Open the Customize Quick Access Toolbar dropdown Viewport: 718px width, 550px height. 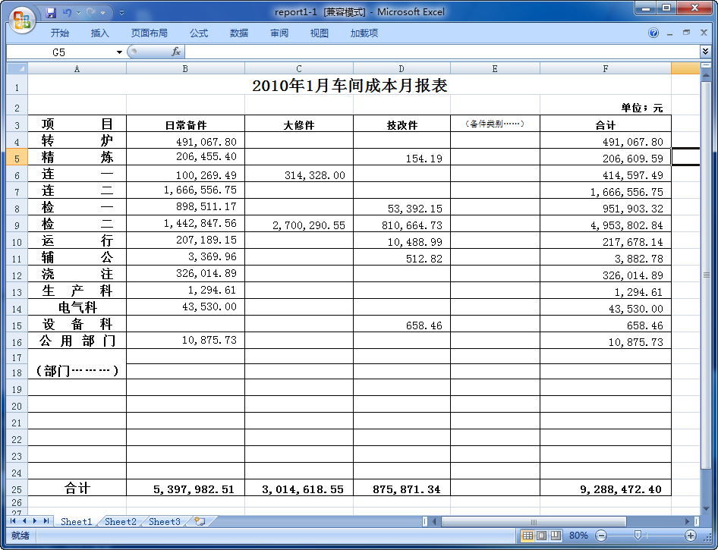pos(121,12)
